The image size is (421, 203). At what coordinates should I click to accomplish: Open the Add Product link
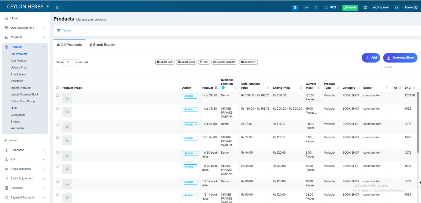[19, 61]
